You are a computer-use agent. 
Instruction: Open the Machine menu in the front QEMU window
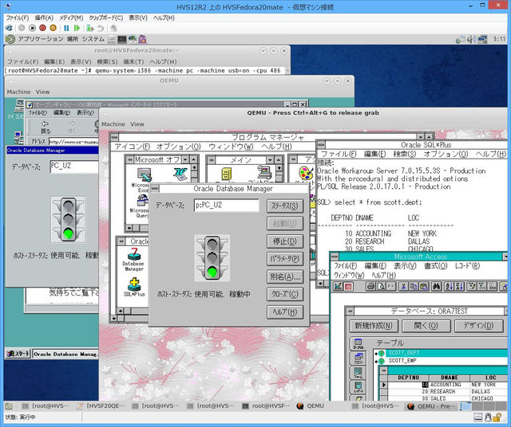pos(113,124)
